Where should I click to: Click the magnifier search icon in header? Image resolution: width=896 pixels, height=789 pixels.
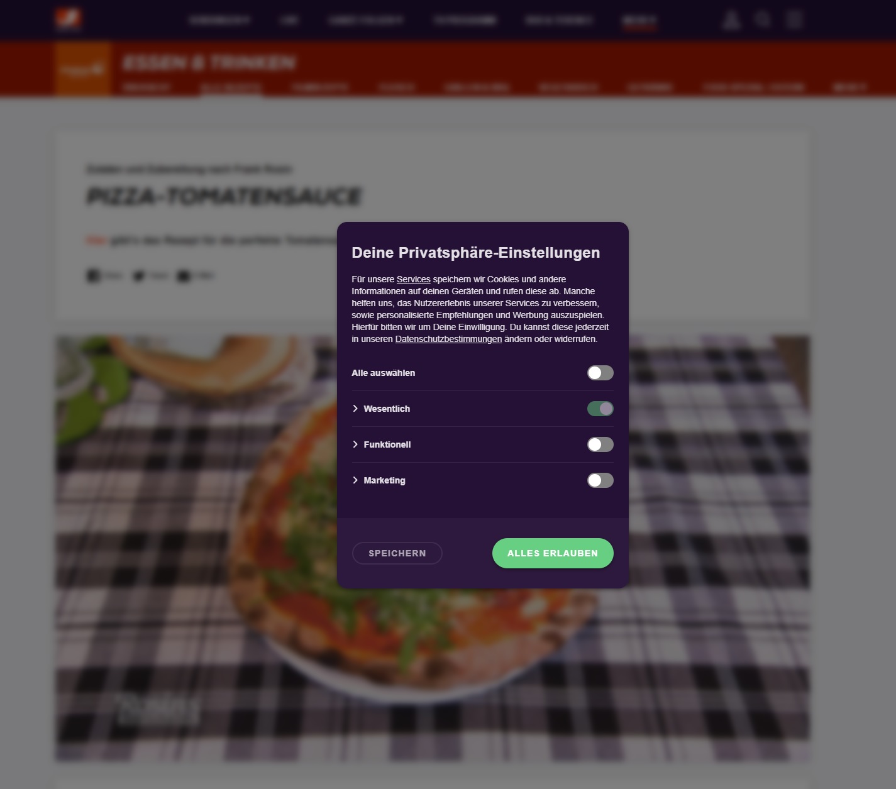(763, 19)
